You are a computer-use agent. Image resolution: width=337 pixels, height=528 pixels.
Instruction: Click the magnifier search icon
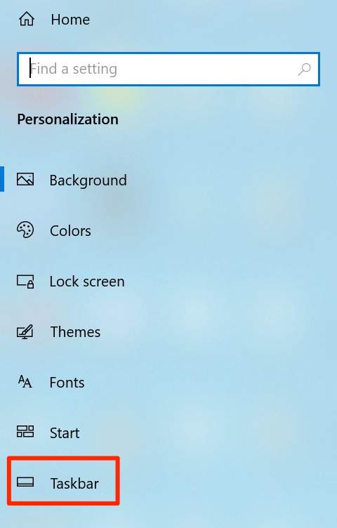click(x=304, y=70)
